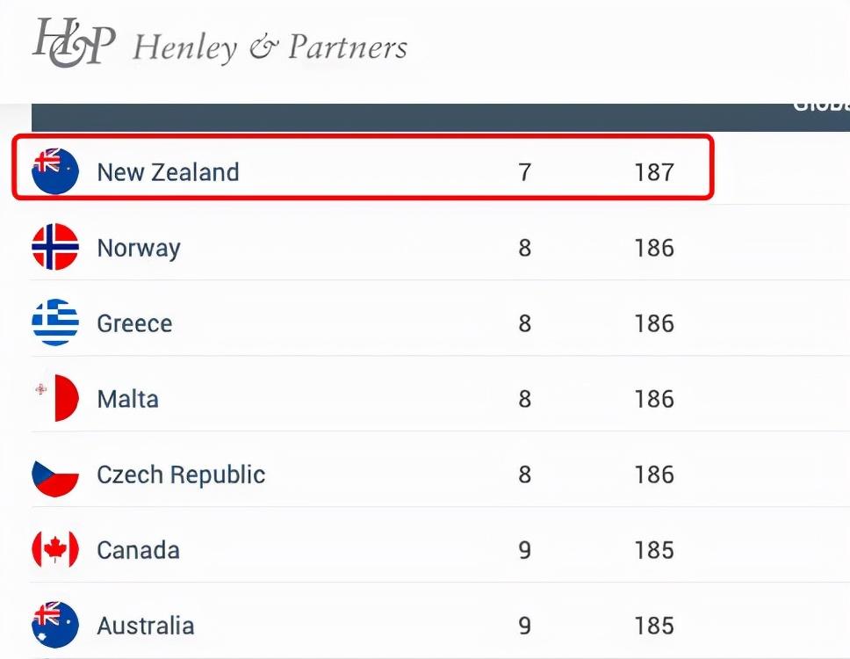Open the Australia entry
This screenshot has width=850, height=659.
click(x=145, y=626)
